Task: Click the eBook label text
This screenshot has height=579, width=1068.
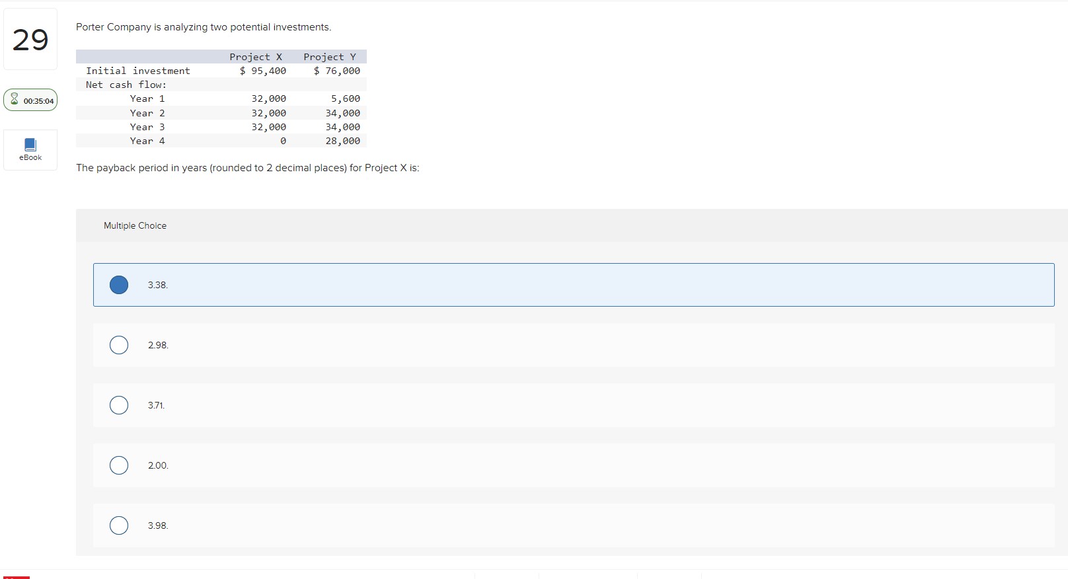Action: (x=30, y=158)
